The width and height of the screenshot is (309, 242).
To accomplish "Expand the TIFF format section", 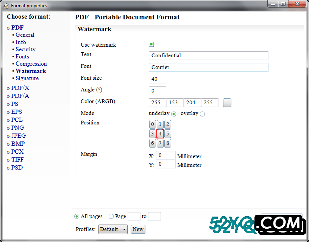I will [17, 159].
